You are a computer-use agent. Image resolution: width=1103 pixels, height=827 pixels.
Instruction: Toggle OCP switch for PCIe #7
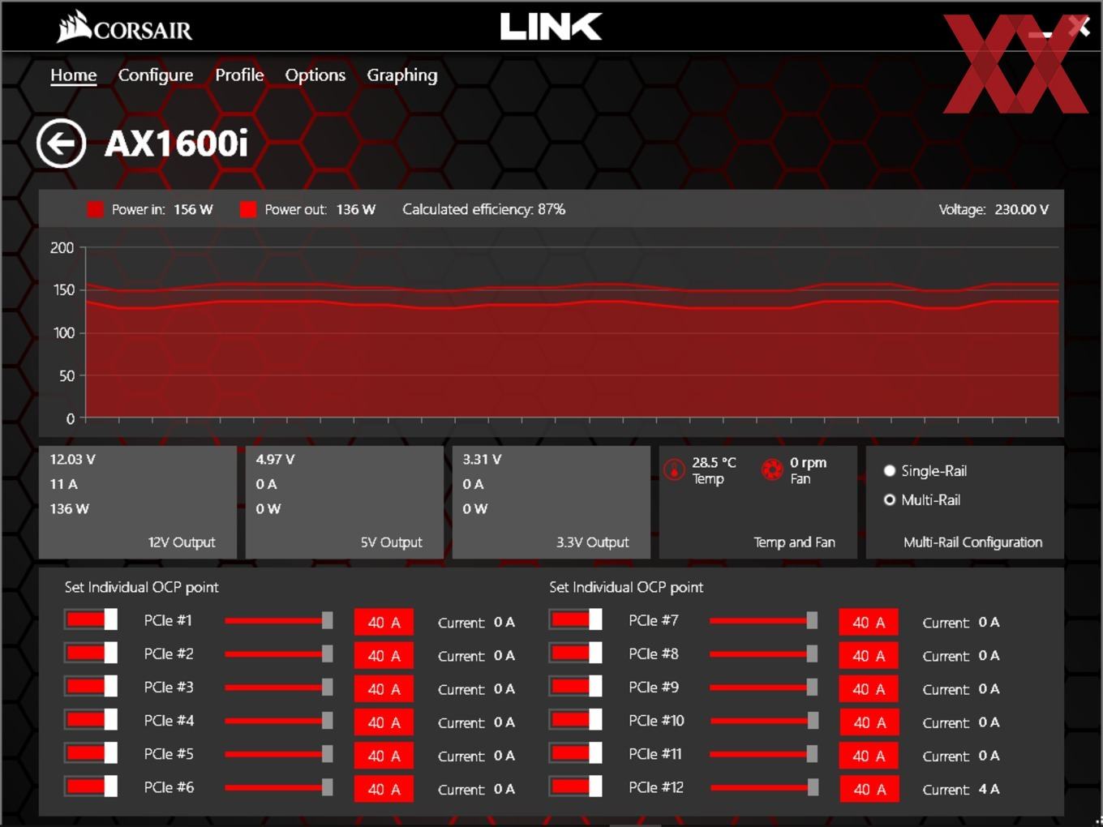pyautogui.click(x=575, y=620)
